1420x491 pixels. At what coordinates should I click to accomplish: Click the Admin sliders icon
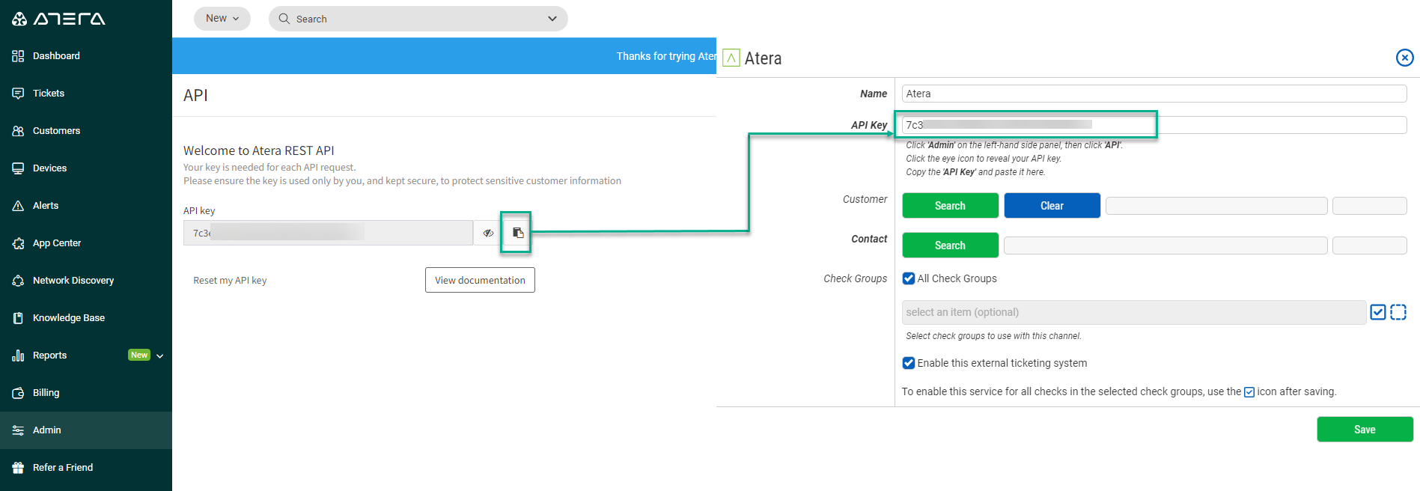coord(18,430)
